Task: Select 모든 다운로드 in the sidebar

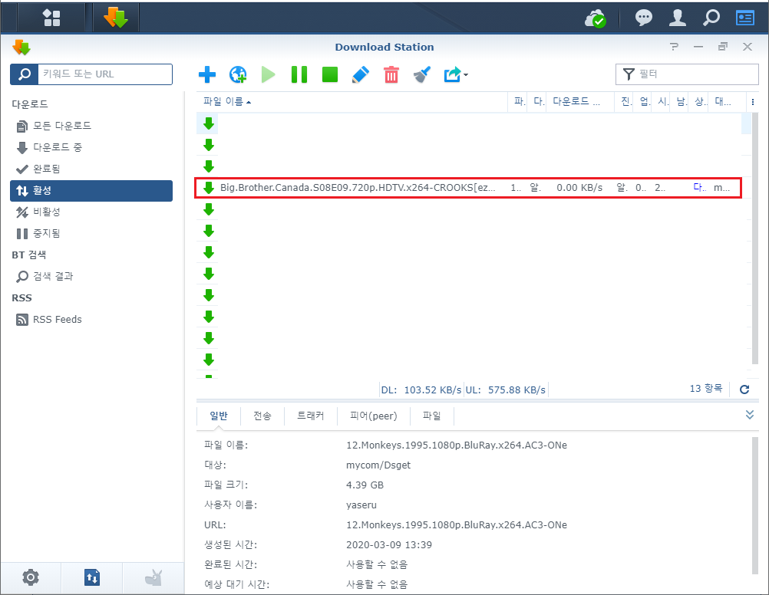Action: [x=91, y=126]
